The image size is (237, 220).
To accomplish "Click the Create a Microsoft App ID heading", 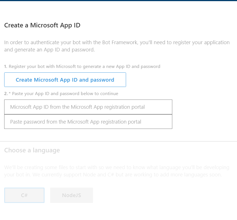I will [x=42, y=25].
